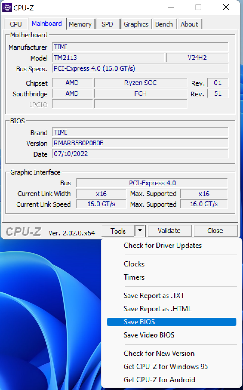This screenshot has height=390, width=243.
Task: Choose Check for Driver Updates
Action: [172, 246]
